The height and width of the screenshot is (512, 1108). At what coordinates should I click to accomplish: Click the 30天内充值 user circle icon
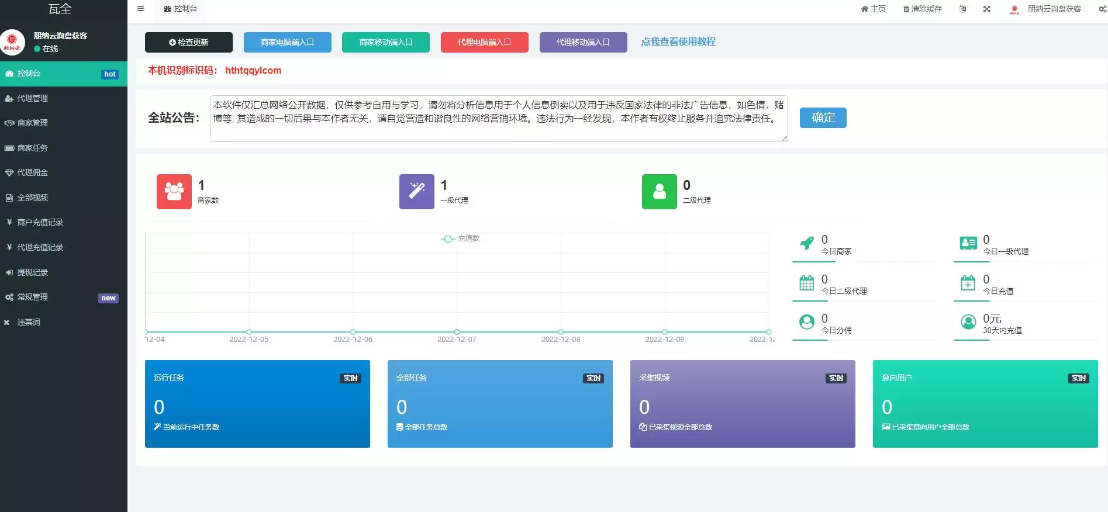pos(968,322)
